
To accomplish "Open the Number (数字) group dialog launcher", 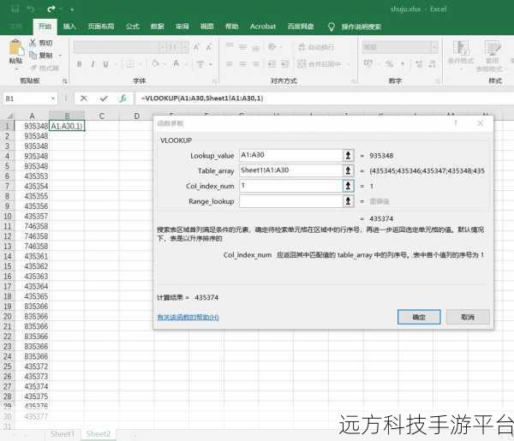I will click(x=437, y=81).
